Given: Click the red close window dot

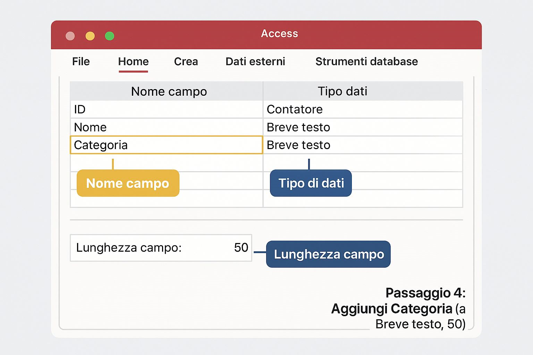Looking at the screenshot, I should click(x=70, y=36).
